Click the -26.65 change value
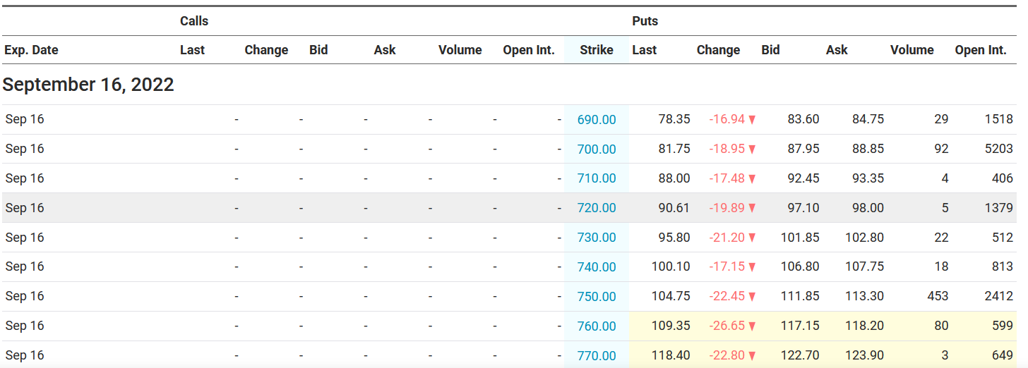Image resolution: width=1028 pixels, height=368 pixels. click(727, 326)
